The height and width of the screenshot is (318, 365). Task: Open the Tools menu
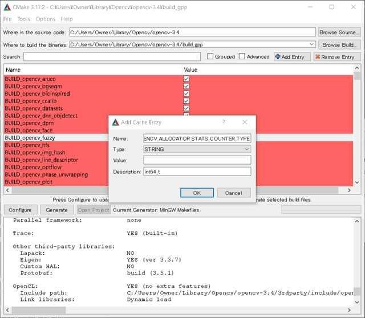pos(24,19)
